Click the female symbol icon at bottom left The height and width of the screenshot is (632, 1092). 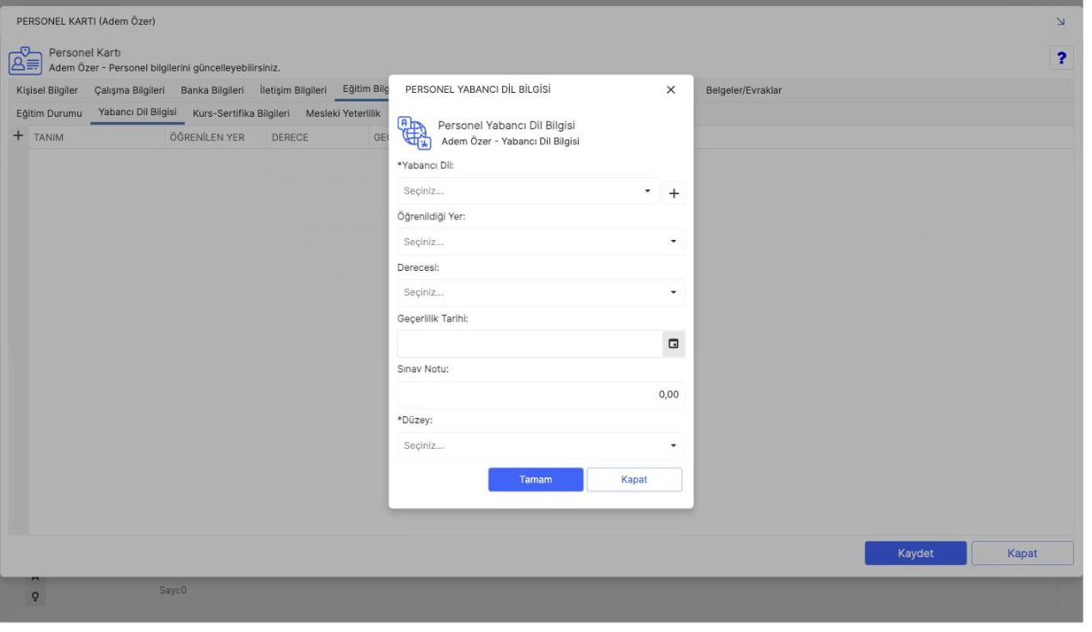(x=38, y=594)
